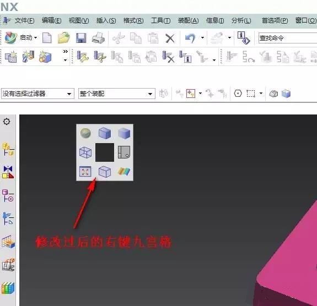
Task: Open the Constraint Navigator sidebar icon
Action: pos(8,172)
